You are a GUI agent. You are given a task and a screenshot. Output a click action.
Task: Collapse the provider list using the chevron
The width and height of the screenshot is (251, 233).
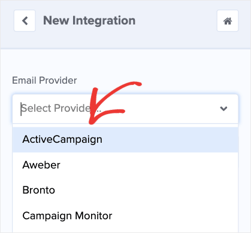click(223, 109)
